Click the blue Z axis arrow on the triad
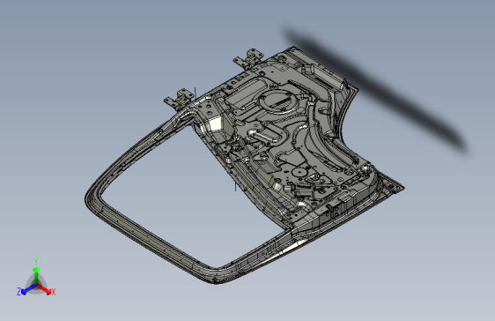Image resolution: width=495 pixels, height=321 pixels. 28,289
